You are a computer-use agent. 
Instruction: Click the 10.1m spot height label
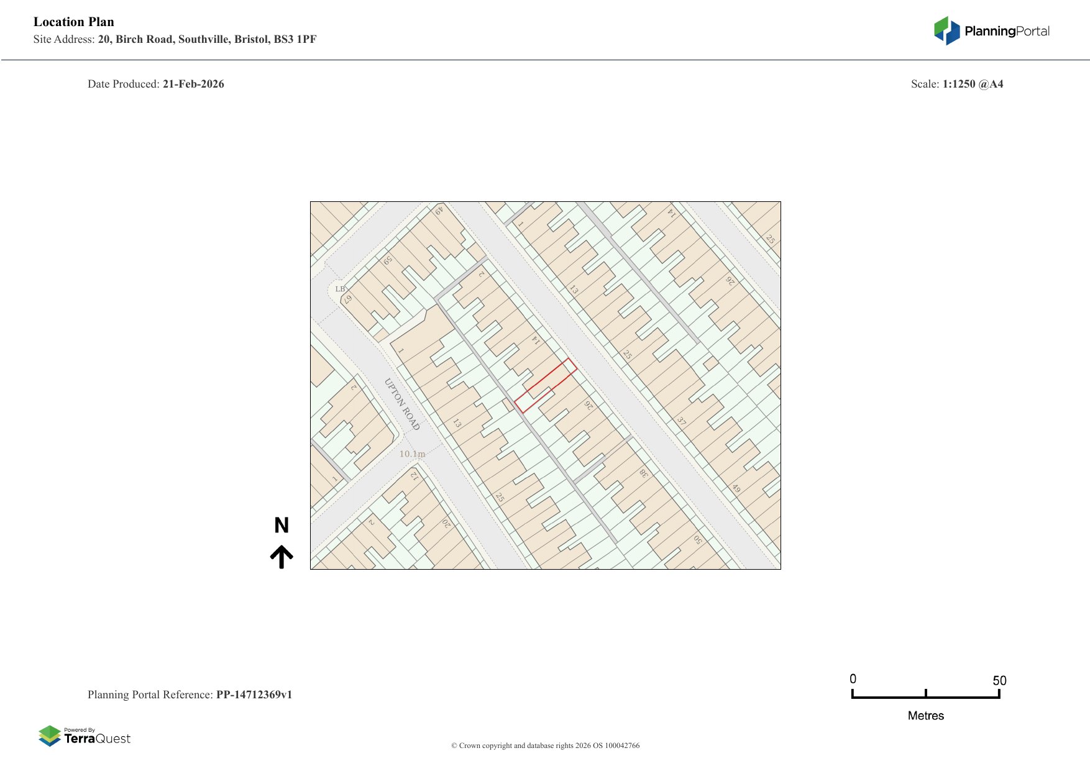point(412,454)
